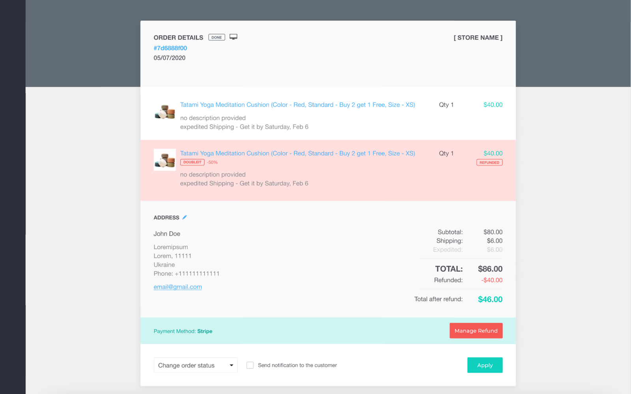Image resolution: width=631 pixels, height=394 pixels.
Task: Open the refunded Tatami Yoga Meditation Cushion link
Action: [297, 153]
